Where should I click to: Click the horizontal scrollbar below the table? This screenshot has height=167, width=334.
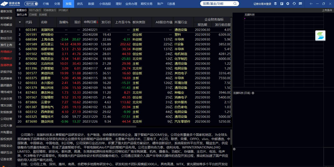77,127
